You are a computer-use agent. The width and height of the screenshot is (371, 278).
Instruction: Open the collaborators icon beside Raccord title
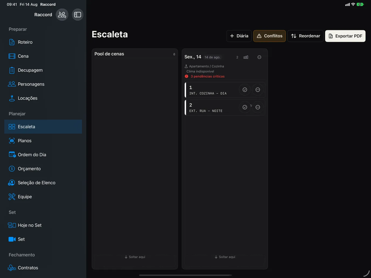(x=62, y=15)
